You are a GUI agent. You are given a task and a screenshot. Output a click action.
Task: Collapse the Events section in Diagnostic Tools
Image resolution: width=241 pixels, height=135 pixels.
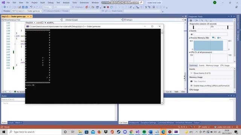coord(190,31)
